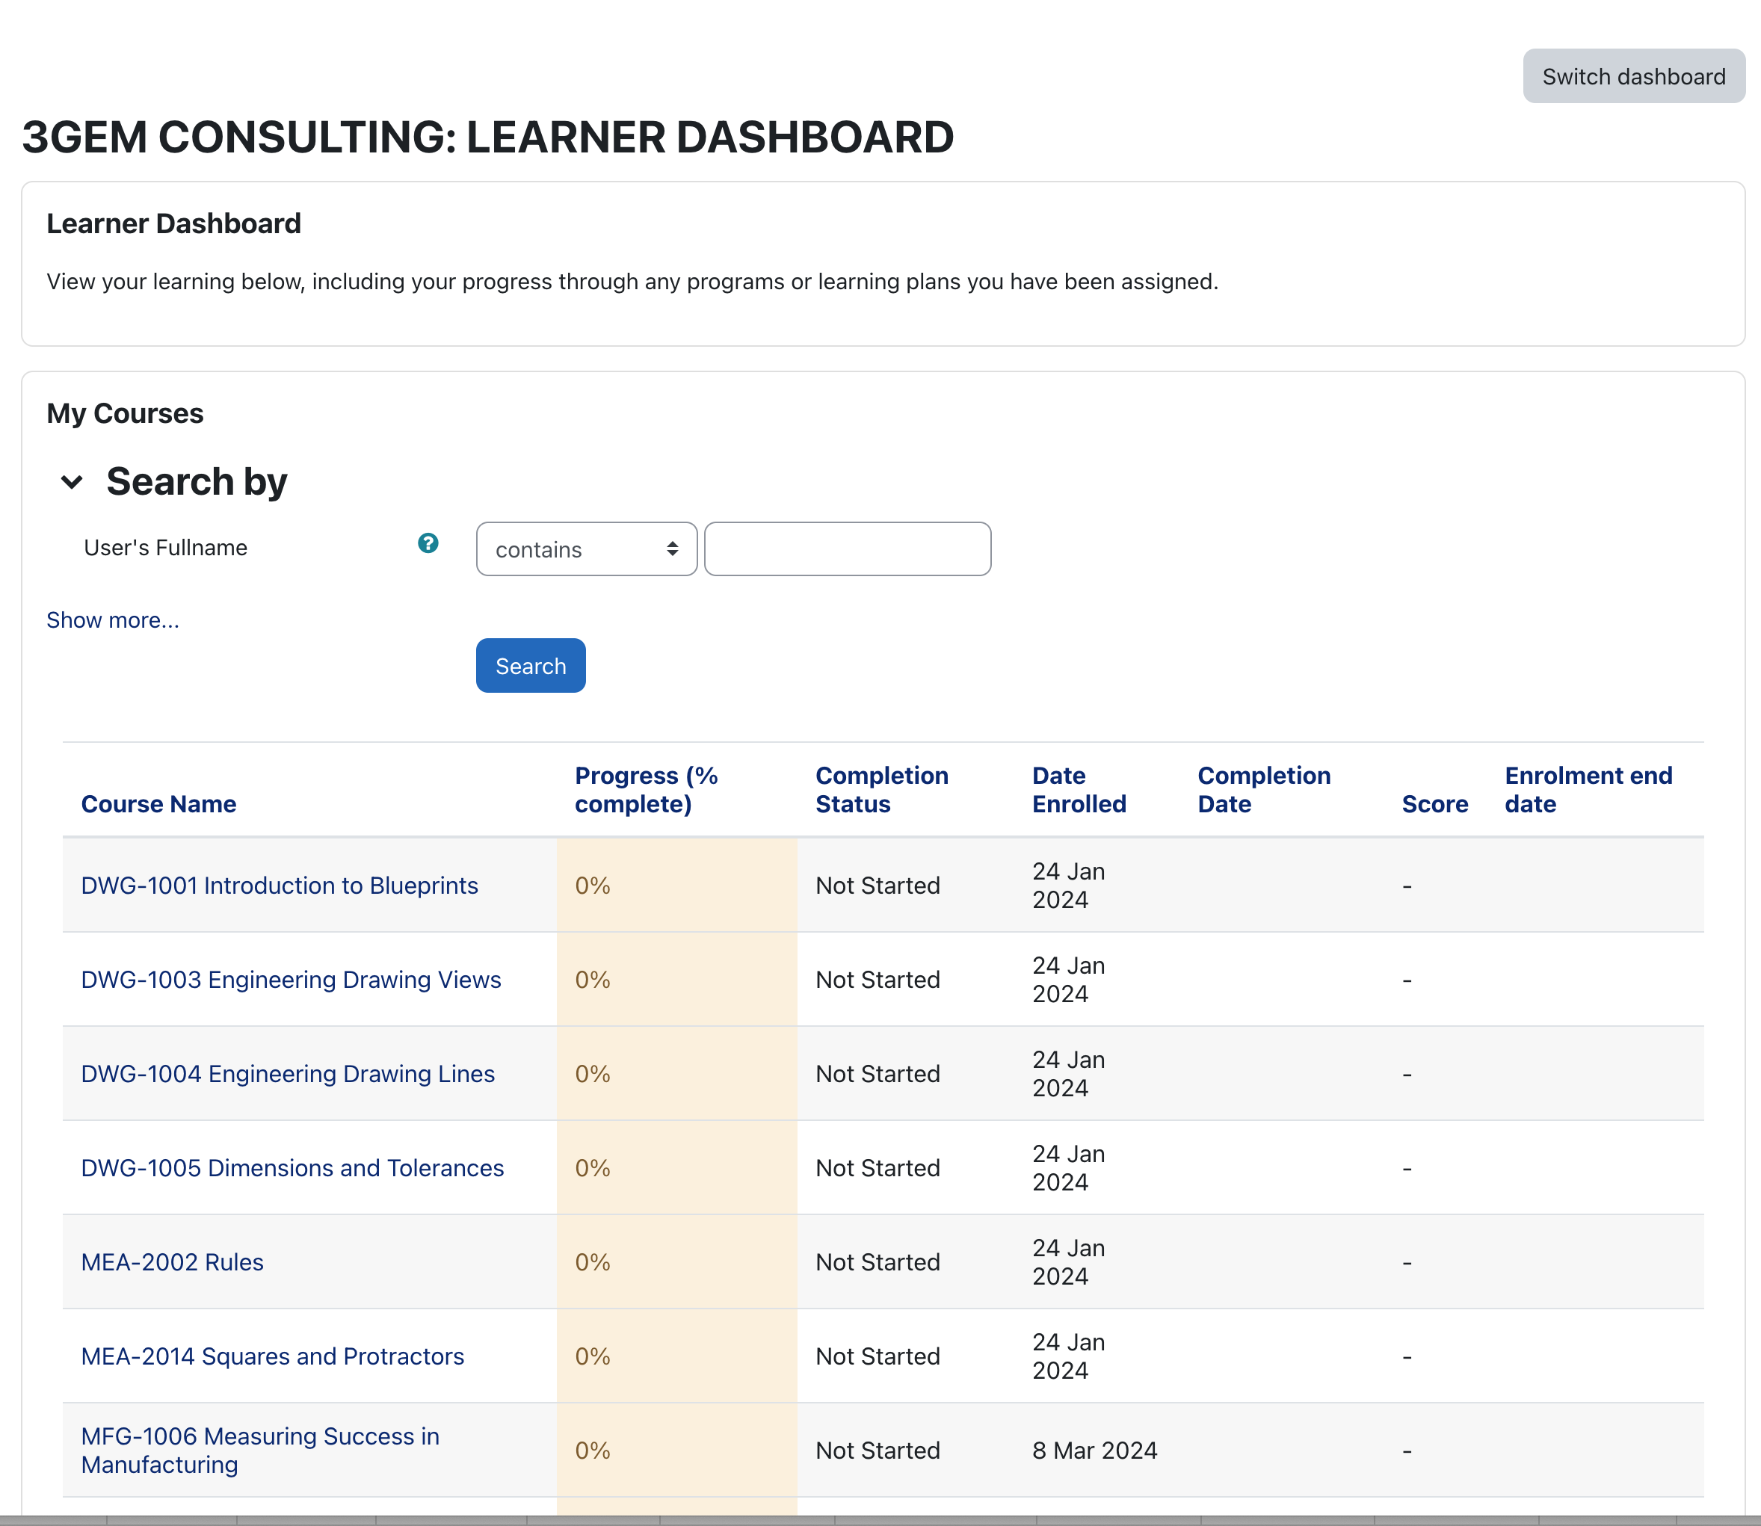
Task: Sort by Enrolment end date header
Action: 1588,789
